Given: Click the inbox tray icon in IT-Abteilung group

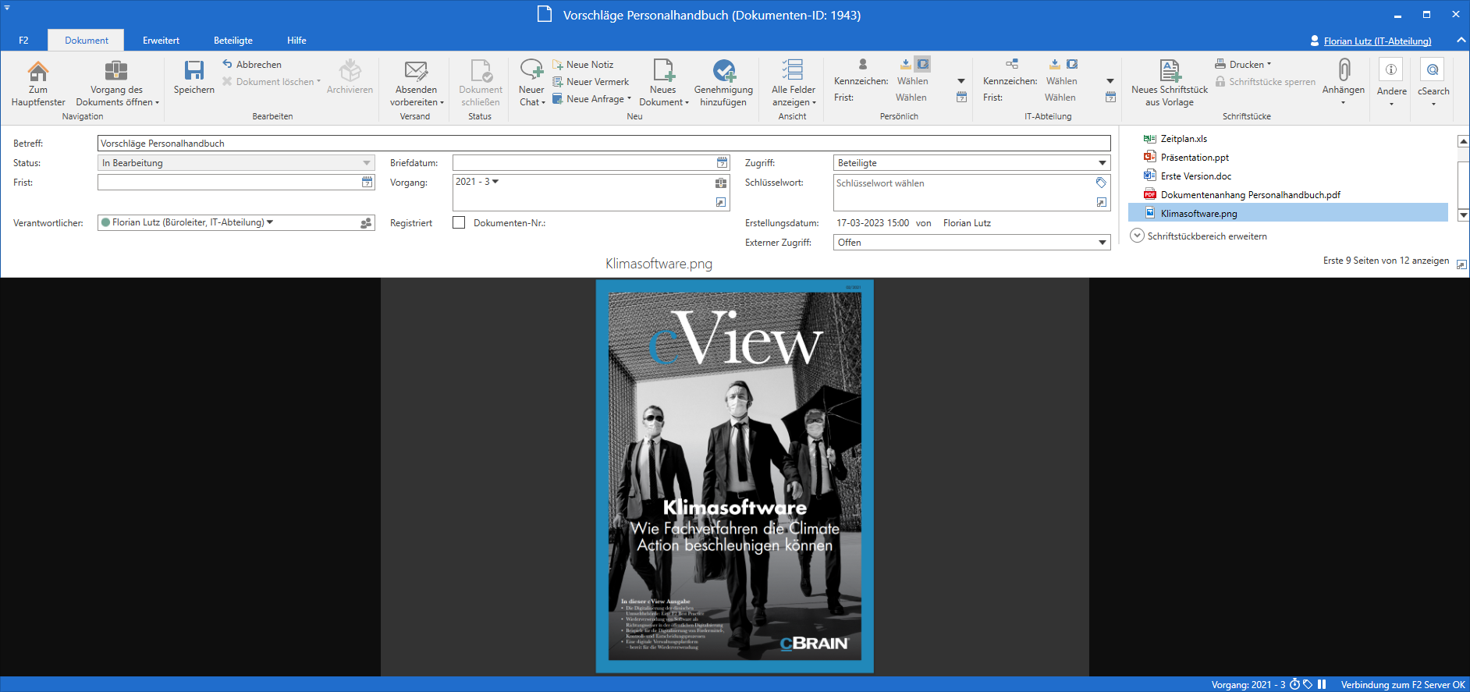Looking at the screenshot, I should click(1054, 64).
